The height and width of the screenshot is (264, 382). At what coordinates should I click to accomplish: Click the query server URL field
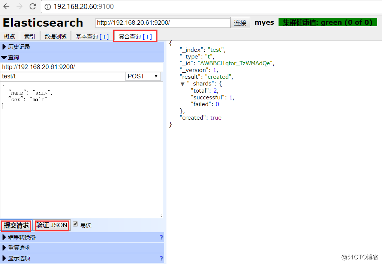82,67
